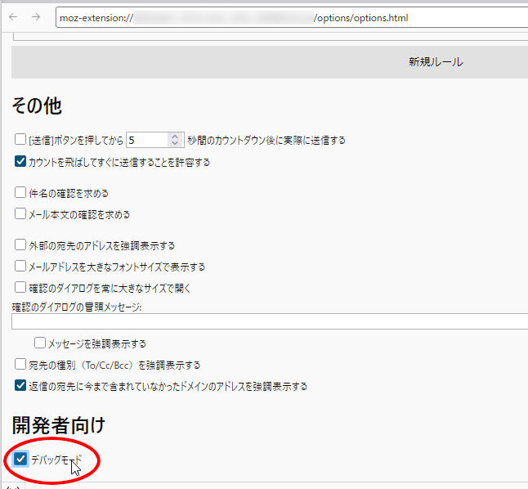
Task: Decrease the countdown seconds with down arrow
Action: pyautogui.click(x=175, y=143)
